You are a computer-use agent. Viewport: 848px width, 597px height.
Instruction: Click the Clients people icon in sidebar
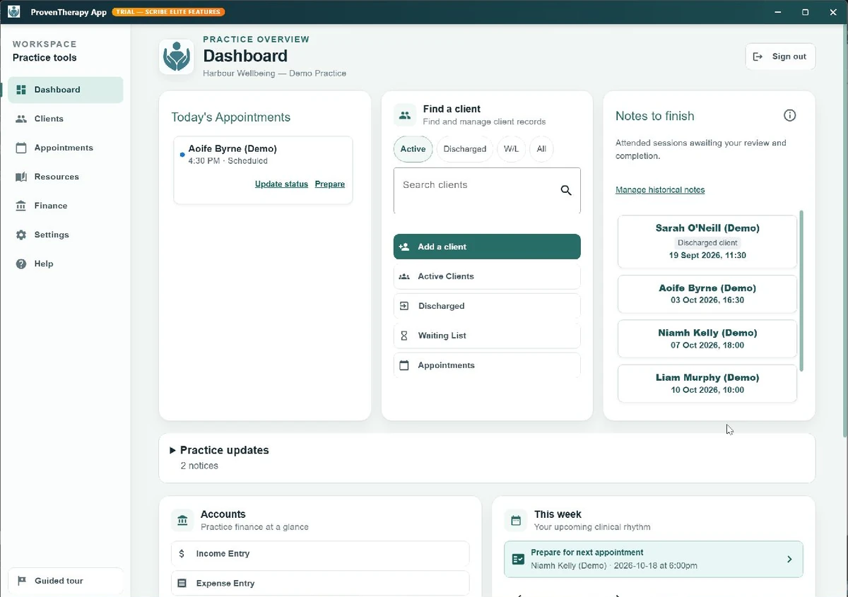[x=21, y=119]
